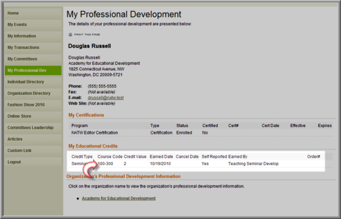Click phone number (555) 555-5555
This screenshot has height=219, width=341.
coord(102,86)
